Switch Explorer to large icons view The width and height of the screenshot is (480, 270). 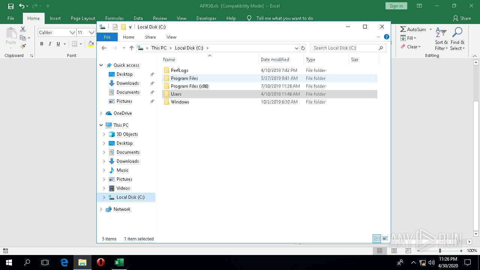coord(385,239)
